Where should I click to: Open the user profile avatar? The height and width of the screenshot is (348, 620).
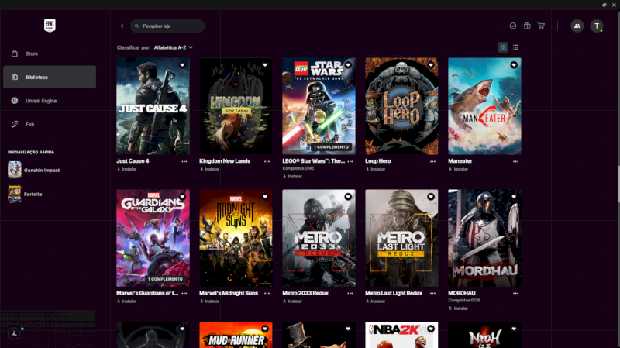(597, 26)
